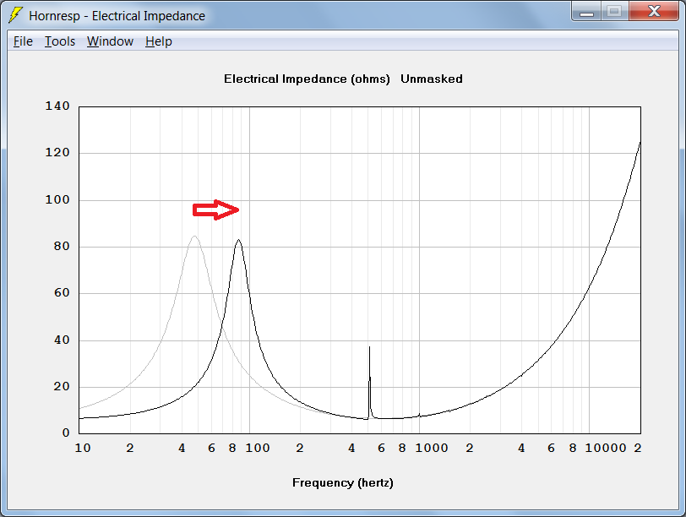The height and width of the screenshot is (517, 686).
Task: Open the File menu
Action: [x=23, y=41]
